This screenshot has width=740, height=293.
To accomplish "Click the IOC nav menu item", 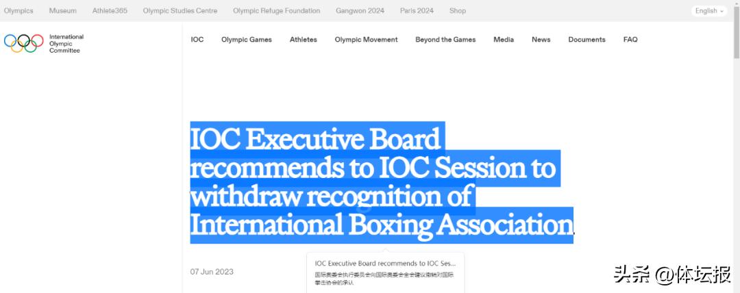I will [x=197, y=40].
